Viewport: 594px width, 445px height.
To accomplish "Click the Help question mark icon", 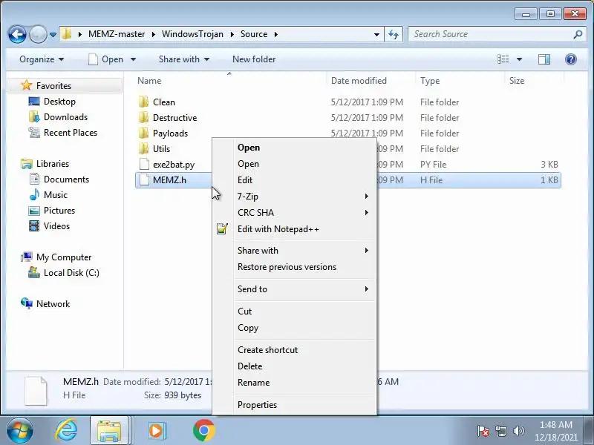I will [570, 59].
